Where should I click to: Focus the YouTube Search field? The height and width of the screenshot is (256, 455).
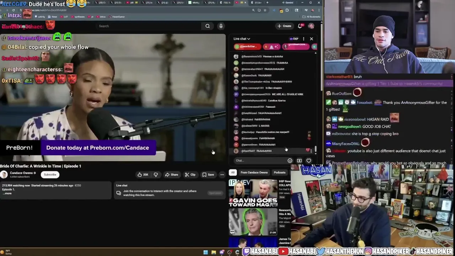(x=149, y=26)
